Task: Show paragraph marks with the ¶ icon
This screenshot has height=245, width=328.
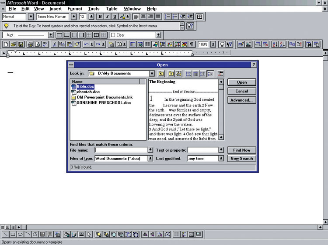Action: pos(192,44)
